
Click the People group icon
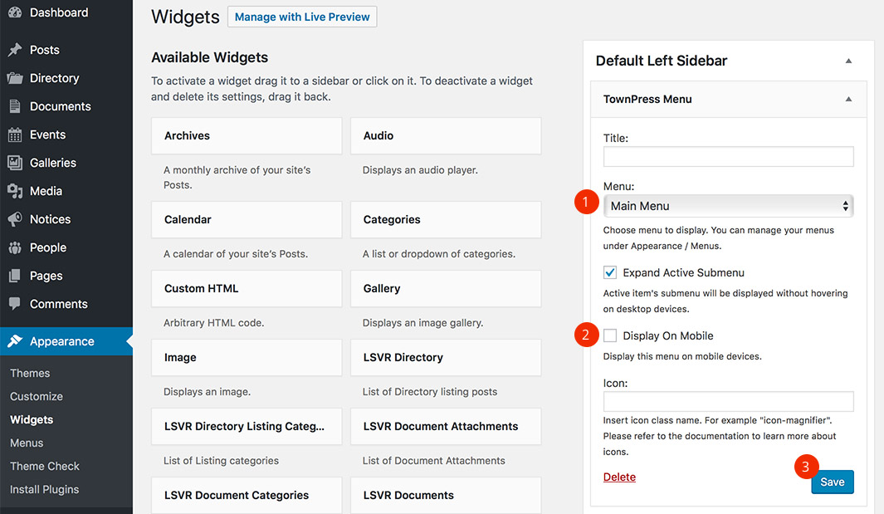15,247
